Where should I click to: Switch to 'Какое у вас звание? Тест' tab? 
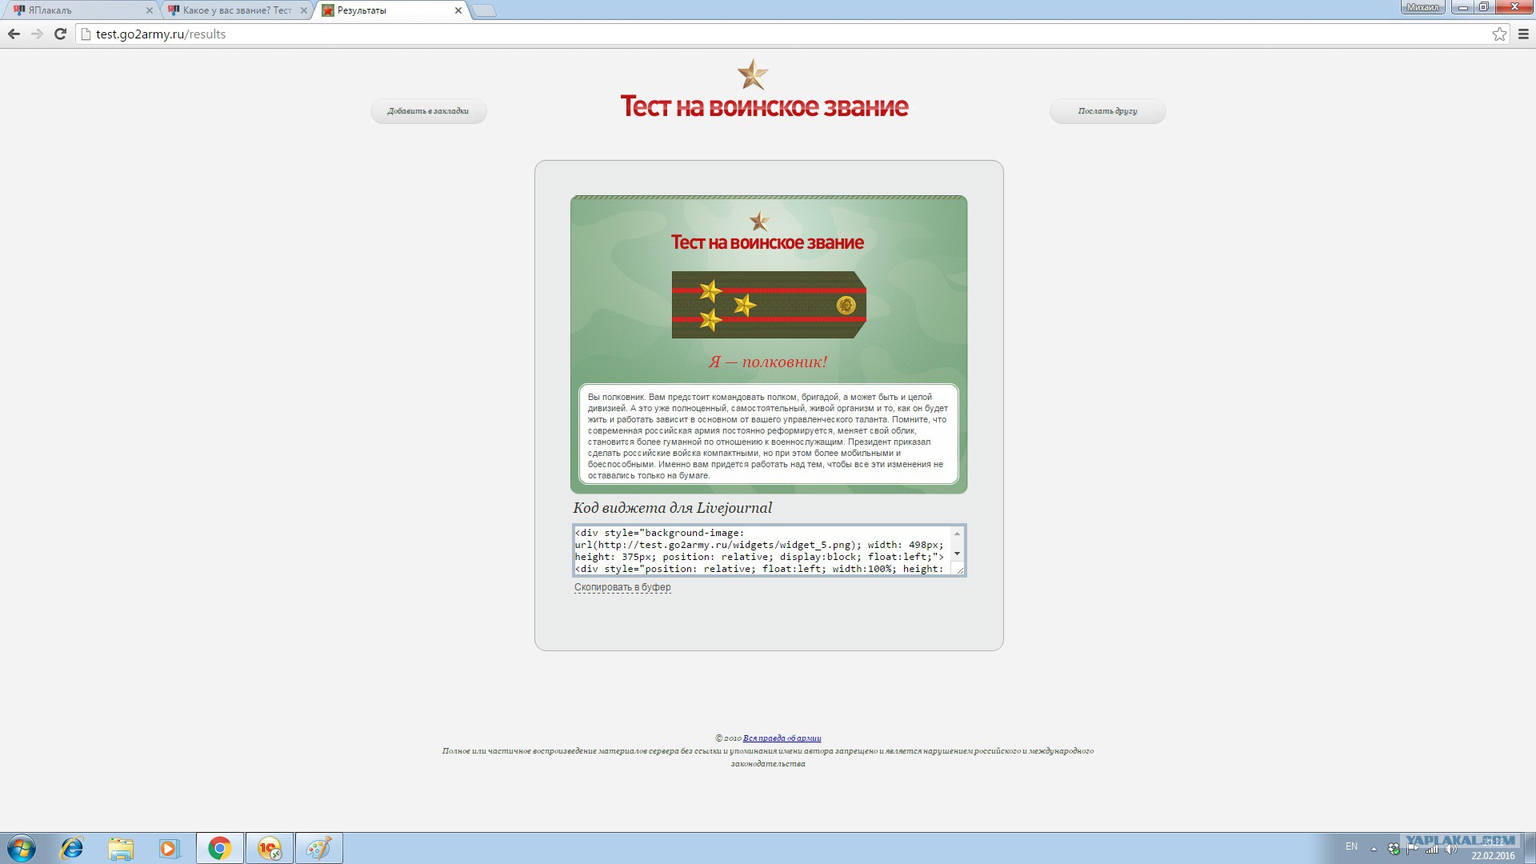click(x=236, y=10)
